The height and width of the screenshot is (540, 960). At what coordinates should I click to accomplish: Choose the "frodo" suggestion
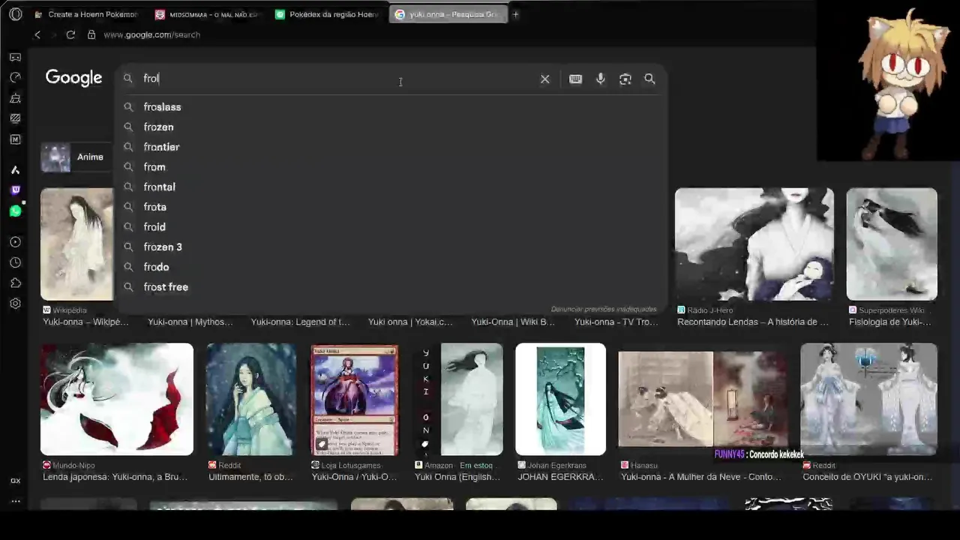[156, 267]
